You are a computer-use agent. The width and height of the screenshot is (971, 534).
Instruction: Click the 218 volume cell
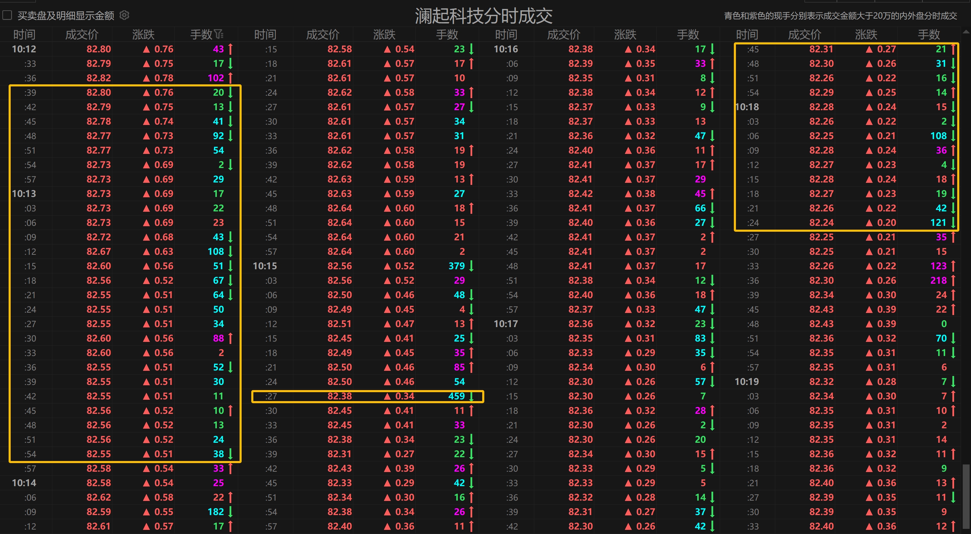tap(938, 281)
